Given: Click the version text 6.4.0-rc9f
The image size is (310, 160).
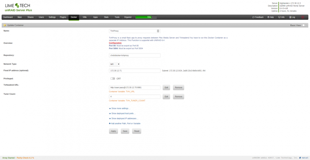Looking at the screenshot, I should pos(284,8).
